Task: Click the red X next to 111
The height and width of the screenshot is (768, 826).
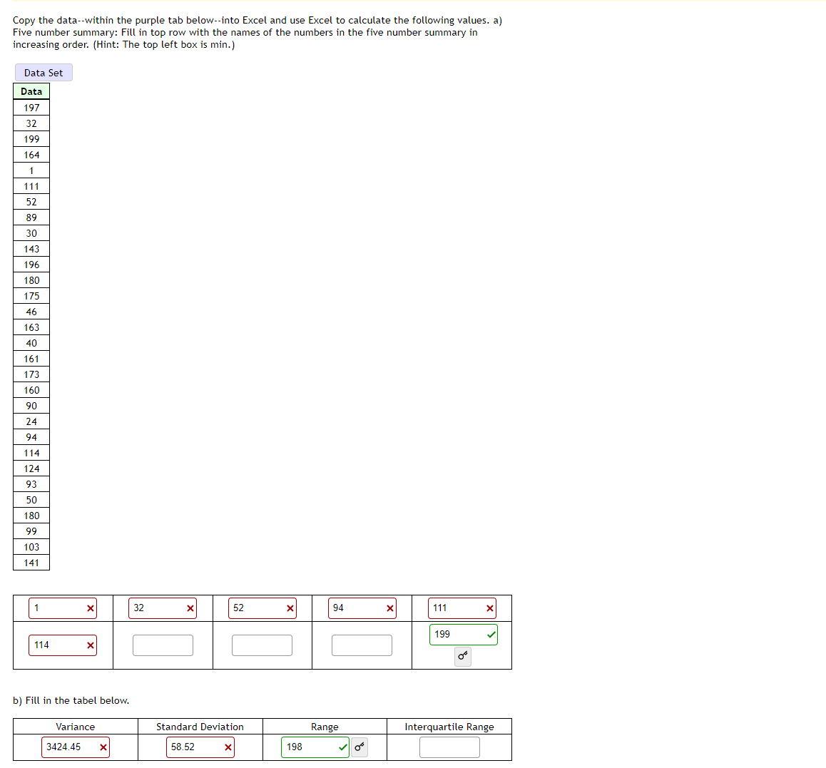Action: pos(489,608)
